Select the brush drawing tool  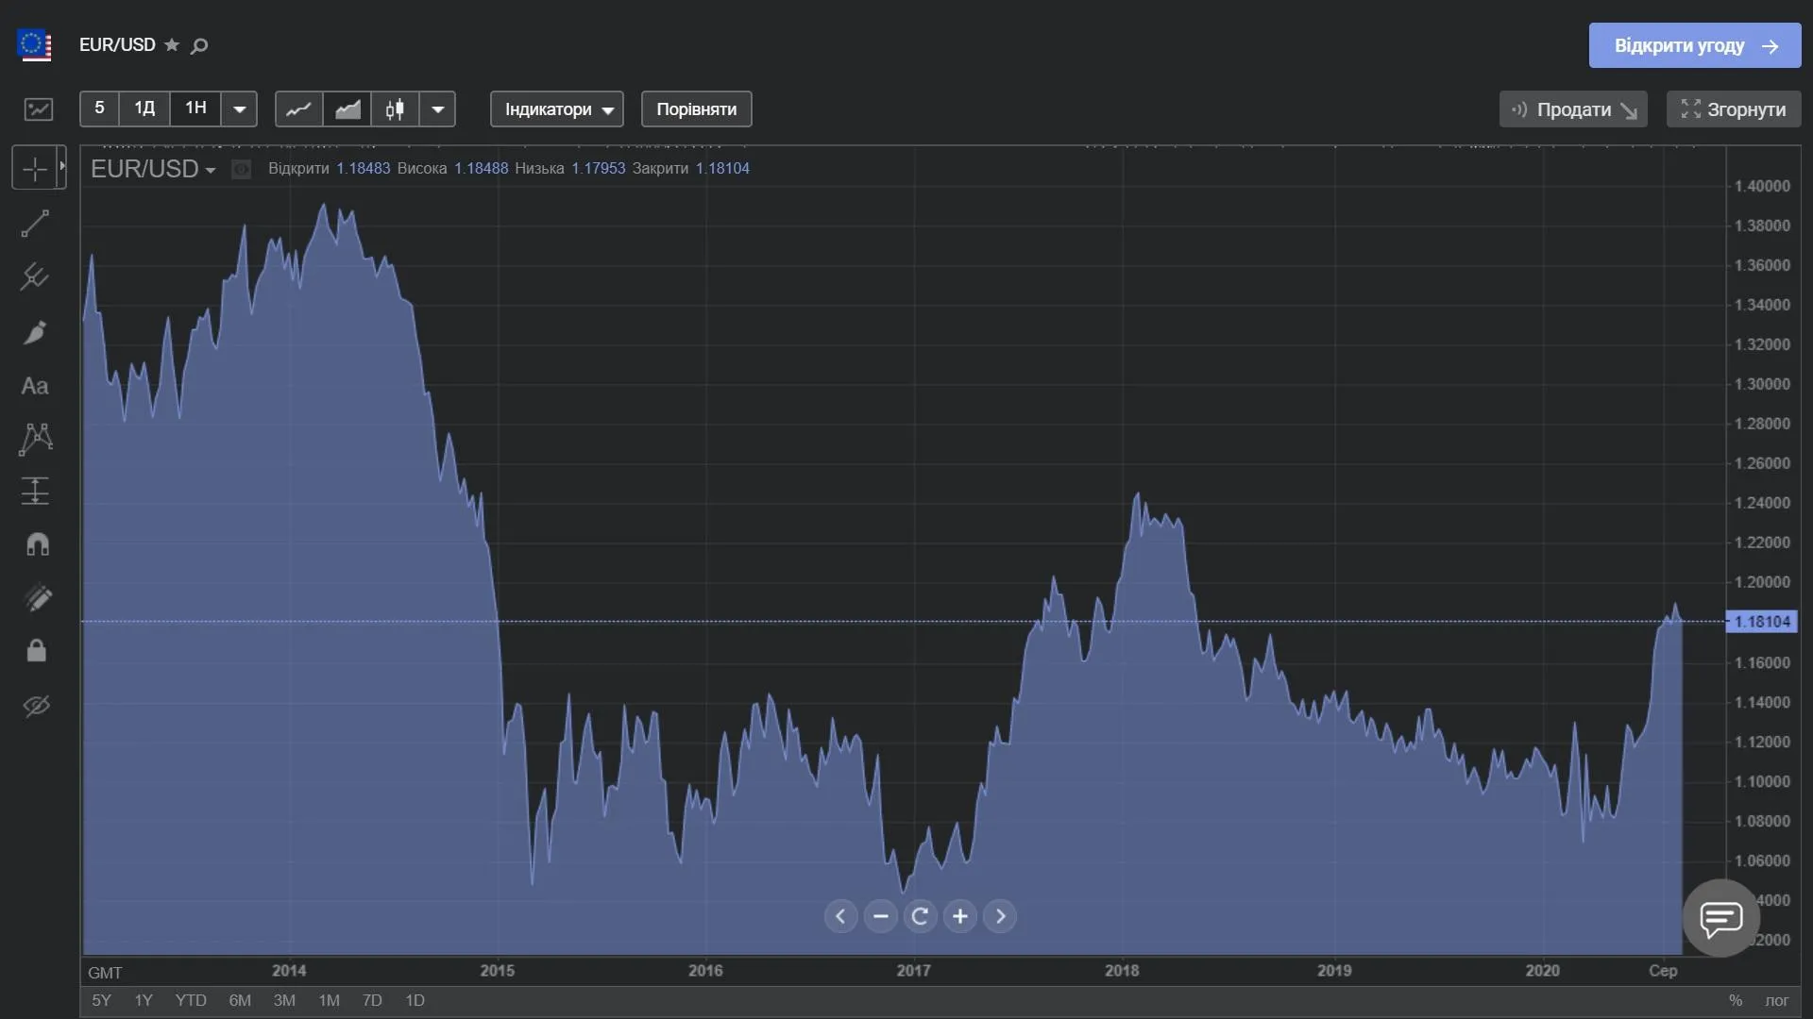click(x=35, y=332)
